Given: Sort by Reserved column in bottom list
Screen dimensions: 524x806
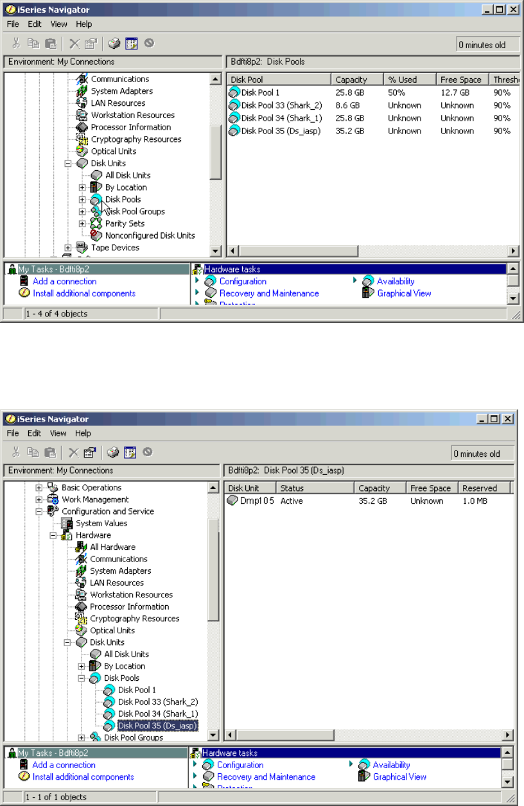Looking at the screenshot, I should [485, 488].
